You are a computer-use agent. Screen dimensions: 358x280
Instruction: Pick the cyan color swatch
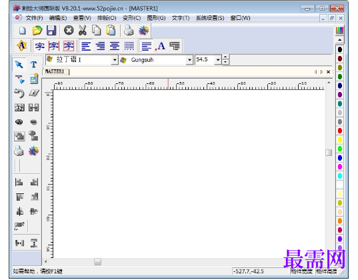[x=340, y=176]
